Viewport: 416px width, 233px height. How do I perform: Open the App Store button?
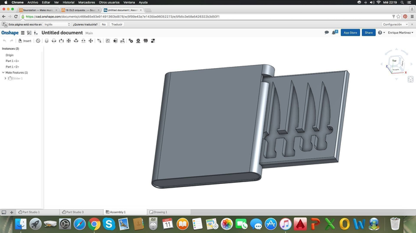(350, 32)
